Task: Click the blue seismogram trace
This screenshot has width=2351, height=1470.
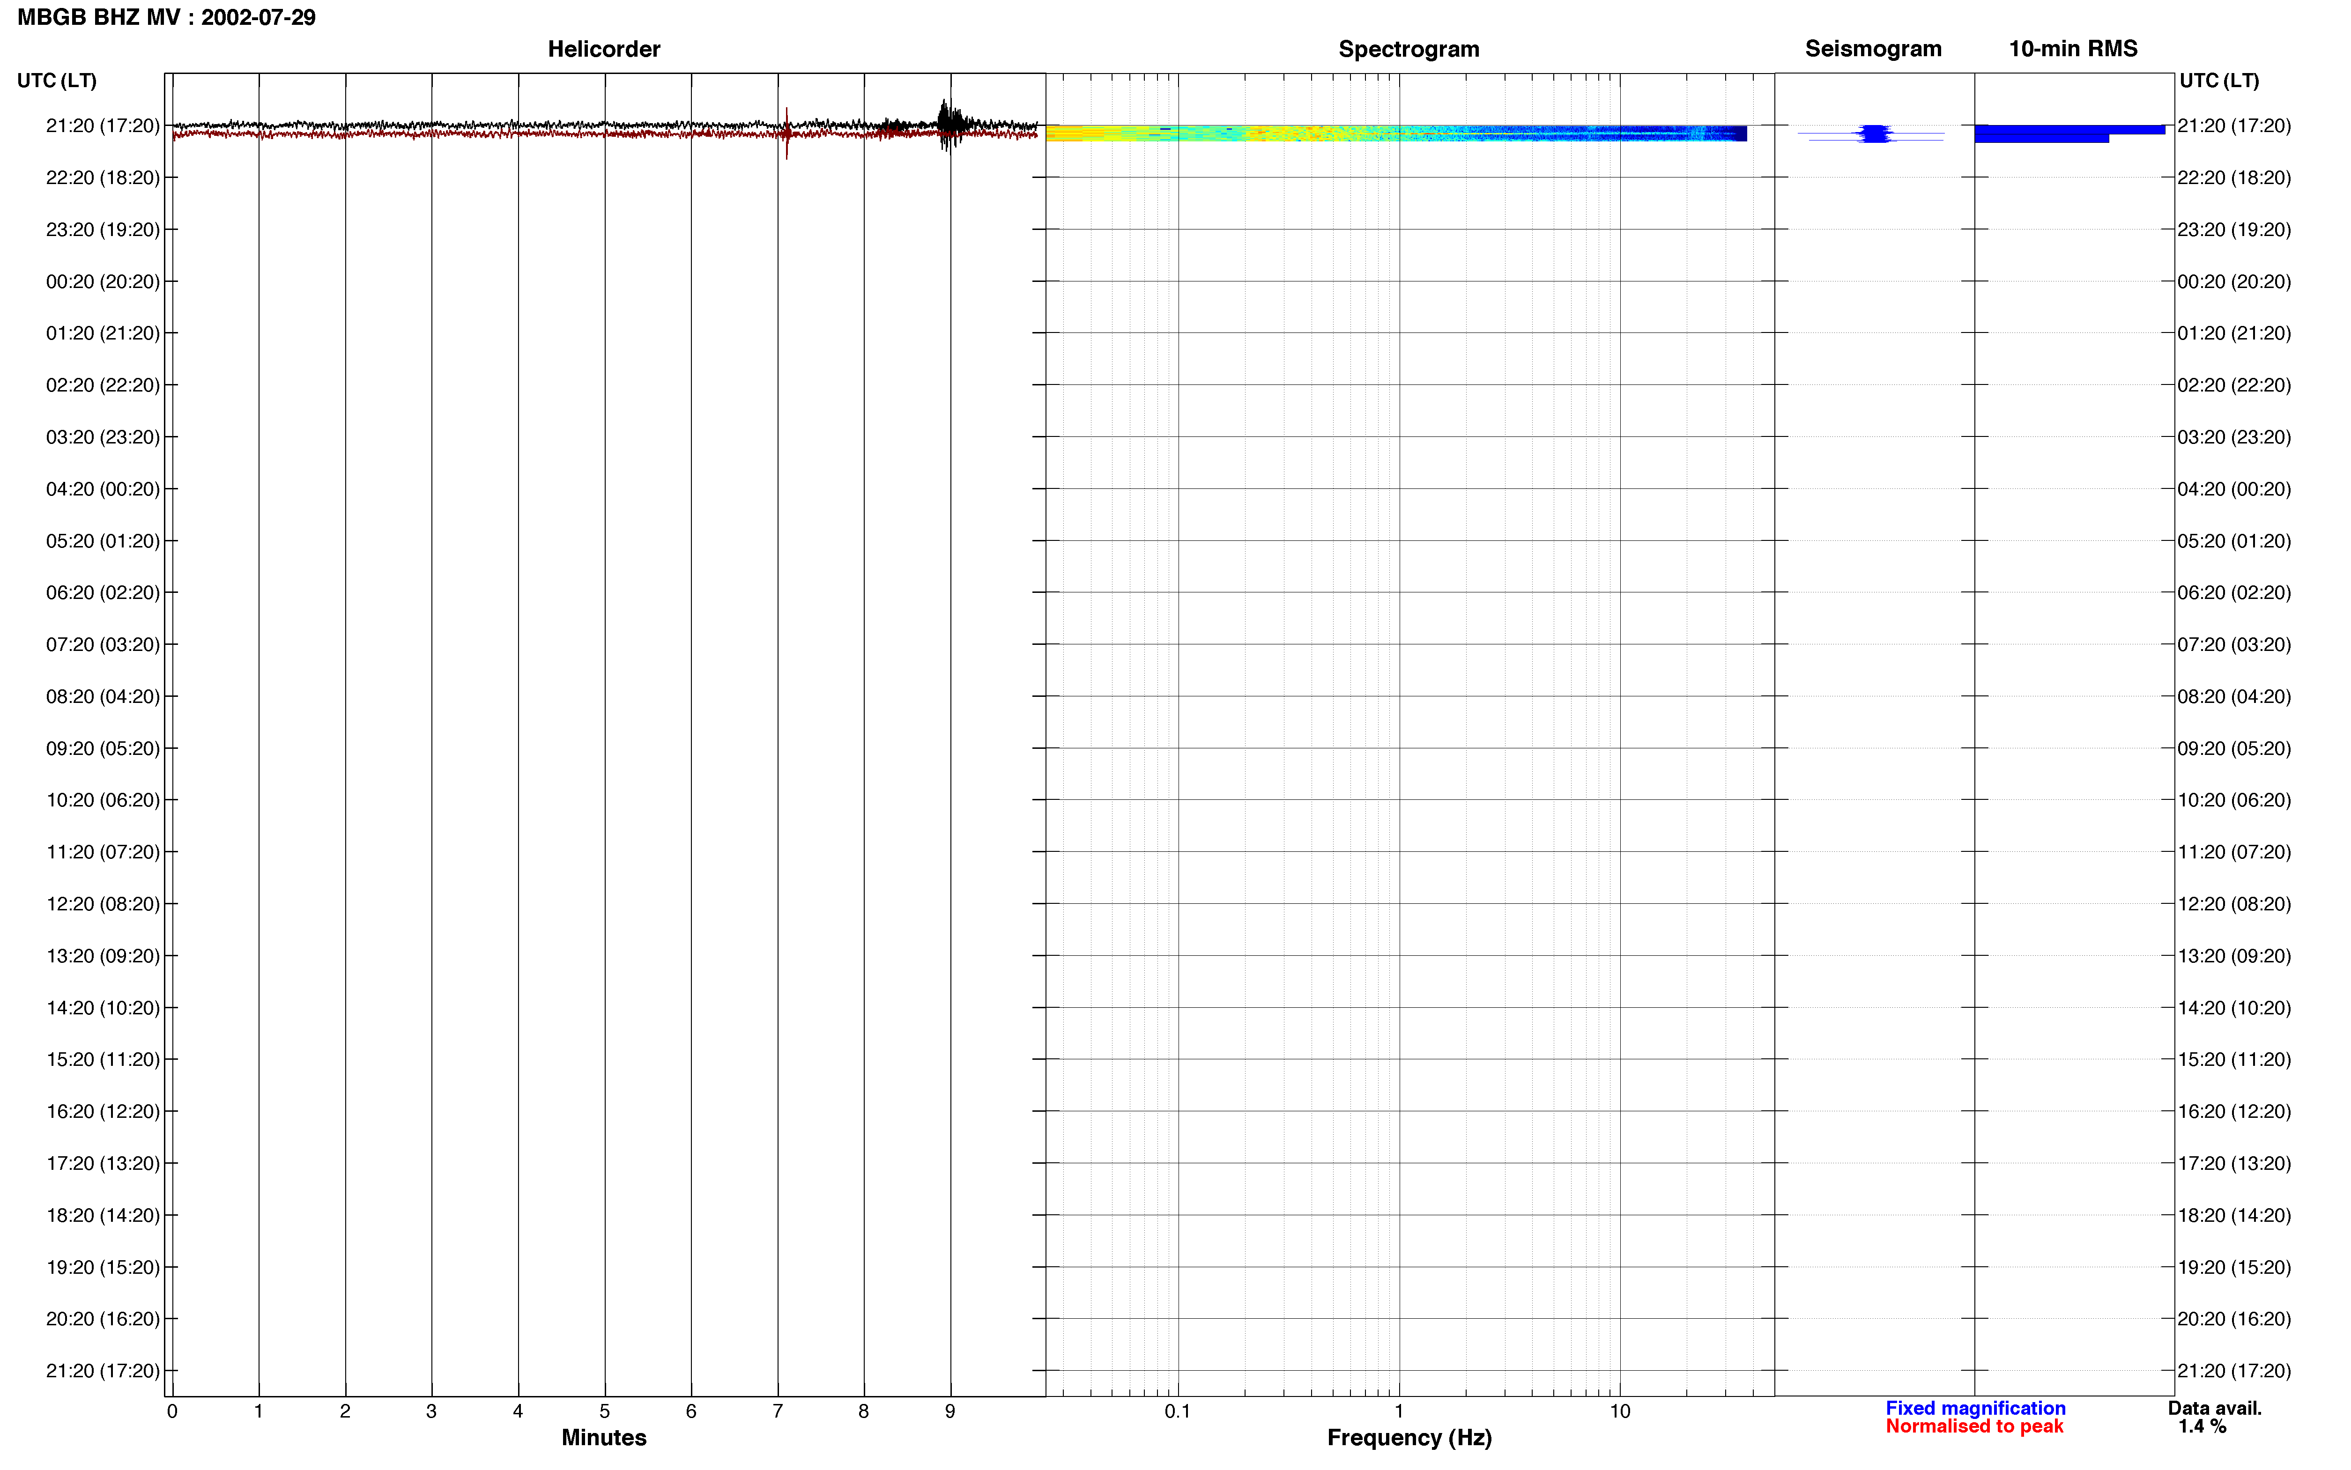Action: coord(1872,134)
